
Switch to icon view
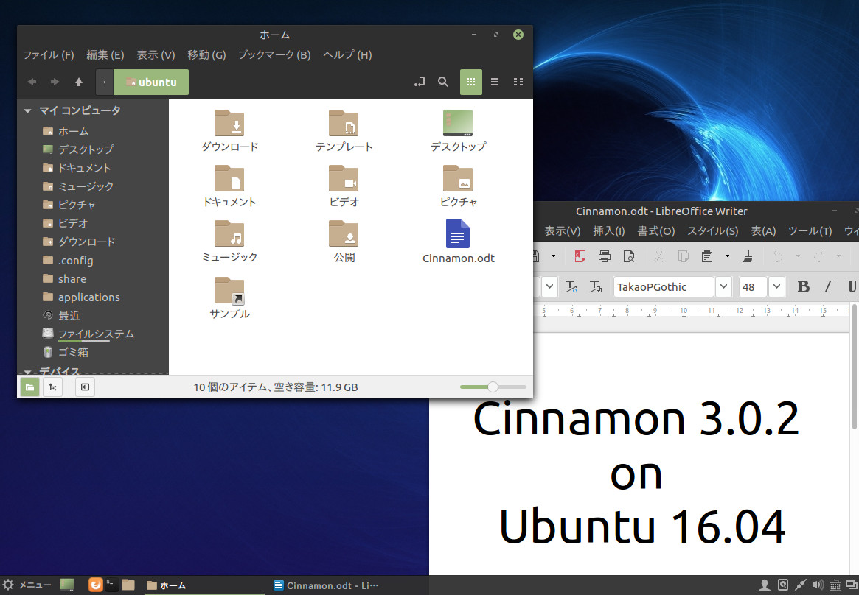pos(470,82)
